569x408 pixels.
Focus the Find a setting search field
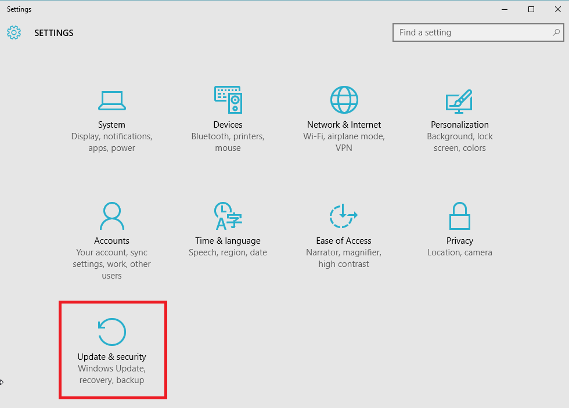pos(473,33)
